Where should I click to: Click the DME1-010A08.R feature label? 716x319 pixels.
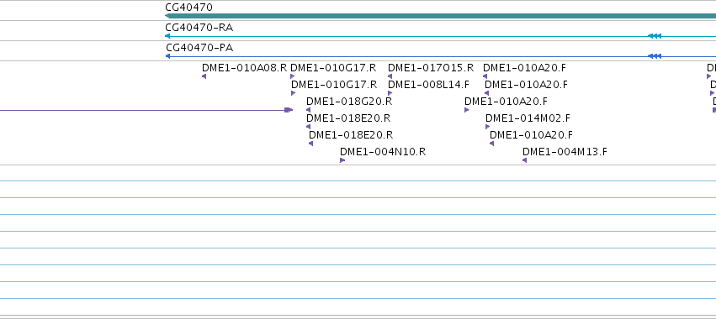pos(244,67)
